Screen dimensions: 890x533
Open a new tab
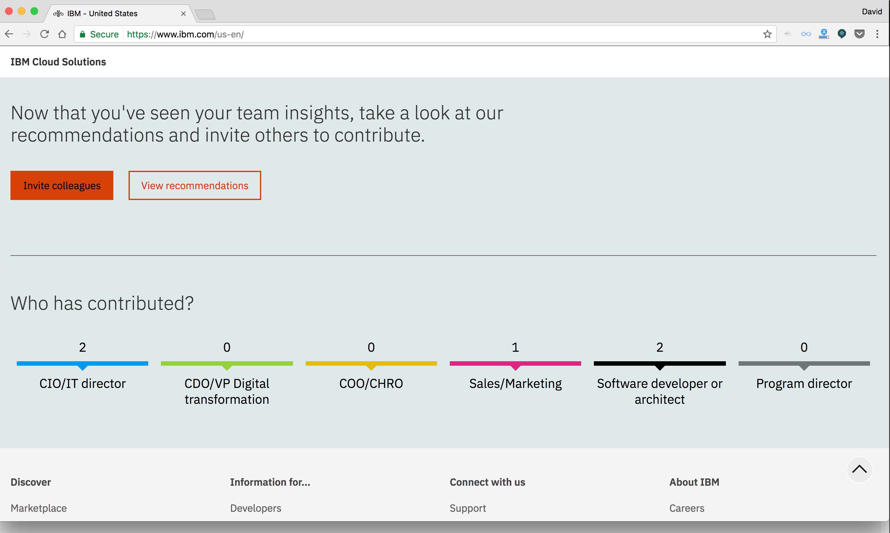205,14
